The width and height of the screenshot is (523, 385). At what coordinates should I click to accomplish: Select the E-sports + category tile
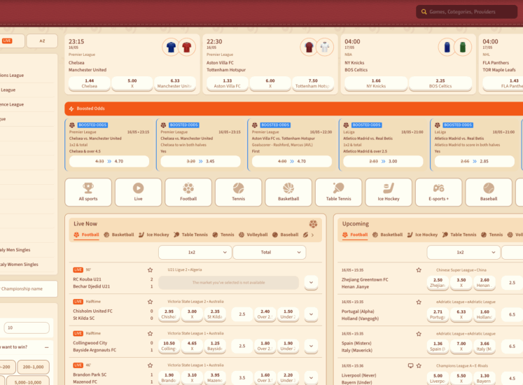(x=438, y=192)
